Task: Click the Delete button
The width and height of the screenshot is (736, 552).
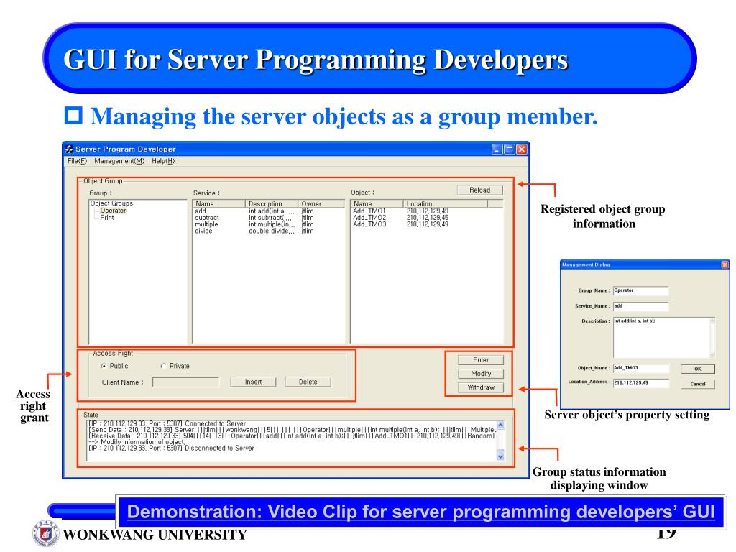Action: (x=308, y=382)
